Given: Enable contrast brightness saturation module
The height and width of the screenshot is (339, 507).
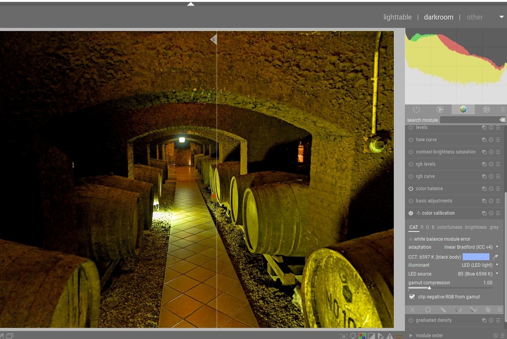Looking at the screenshot, I should click(x=411, y=152).
